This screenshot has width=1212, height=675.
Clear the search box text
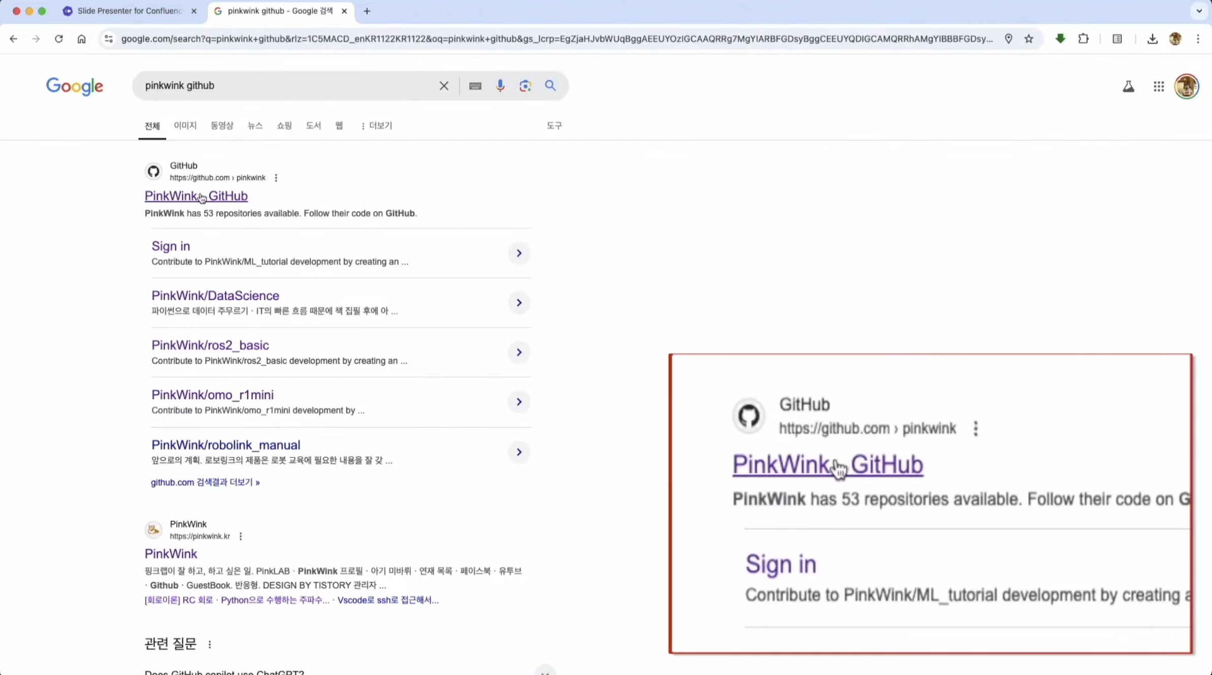(x=444, y=86)
